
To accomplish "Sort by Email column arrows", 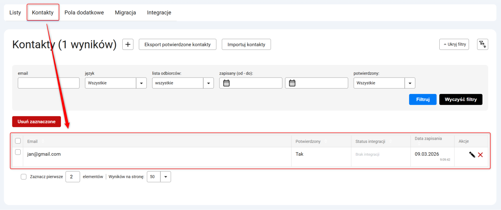I will pyautogui.click(x=43, y=141).
